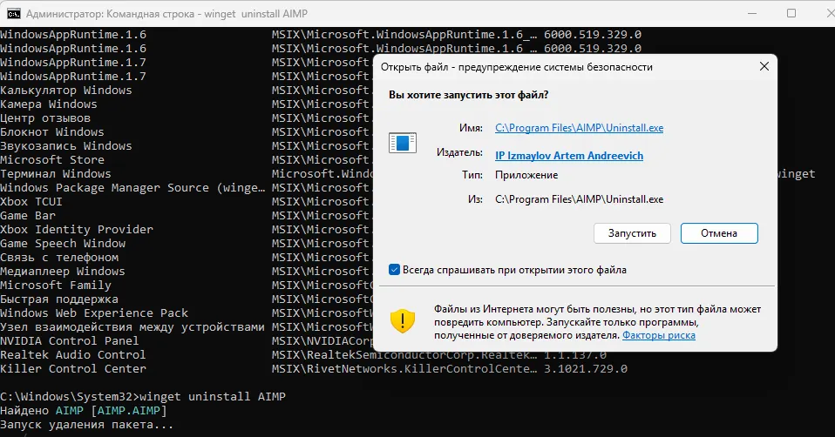The width and height of the screenshot is (835, 437).
Task: Click the 'Realtek Audio Control' terminal entry
Action: pyautogui.click(x=73, y=354)
